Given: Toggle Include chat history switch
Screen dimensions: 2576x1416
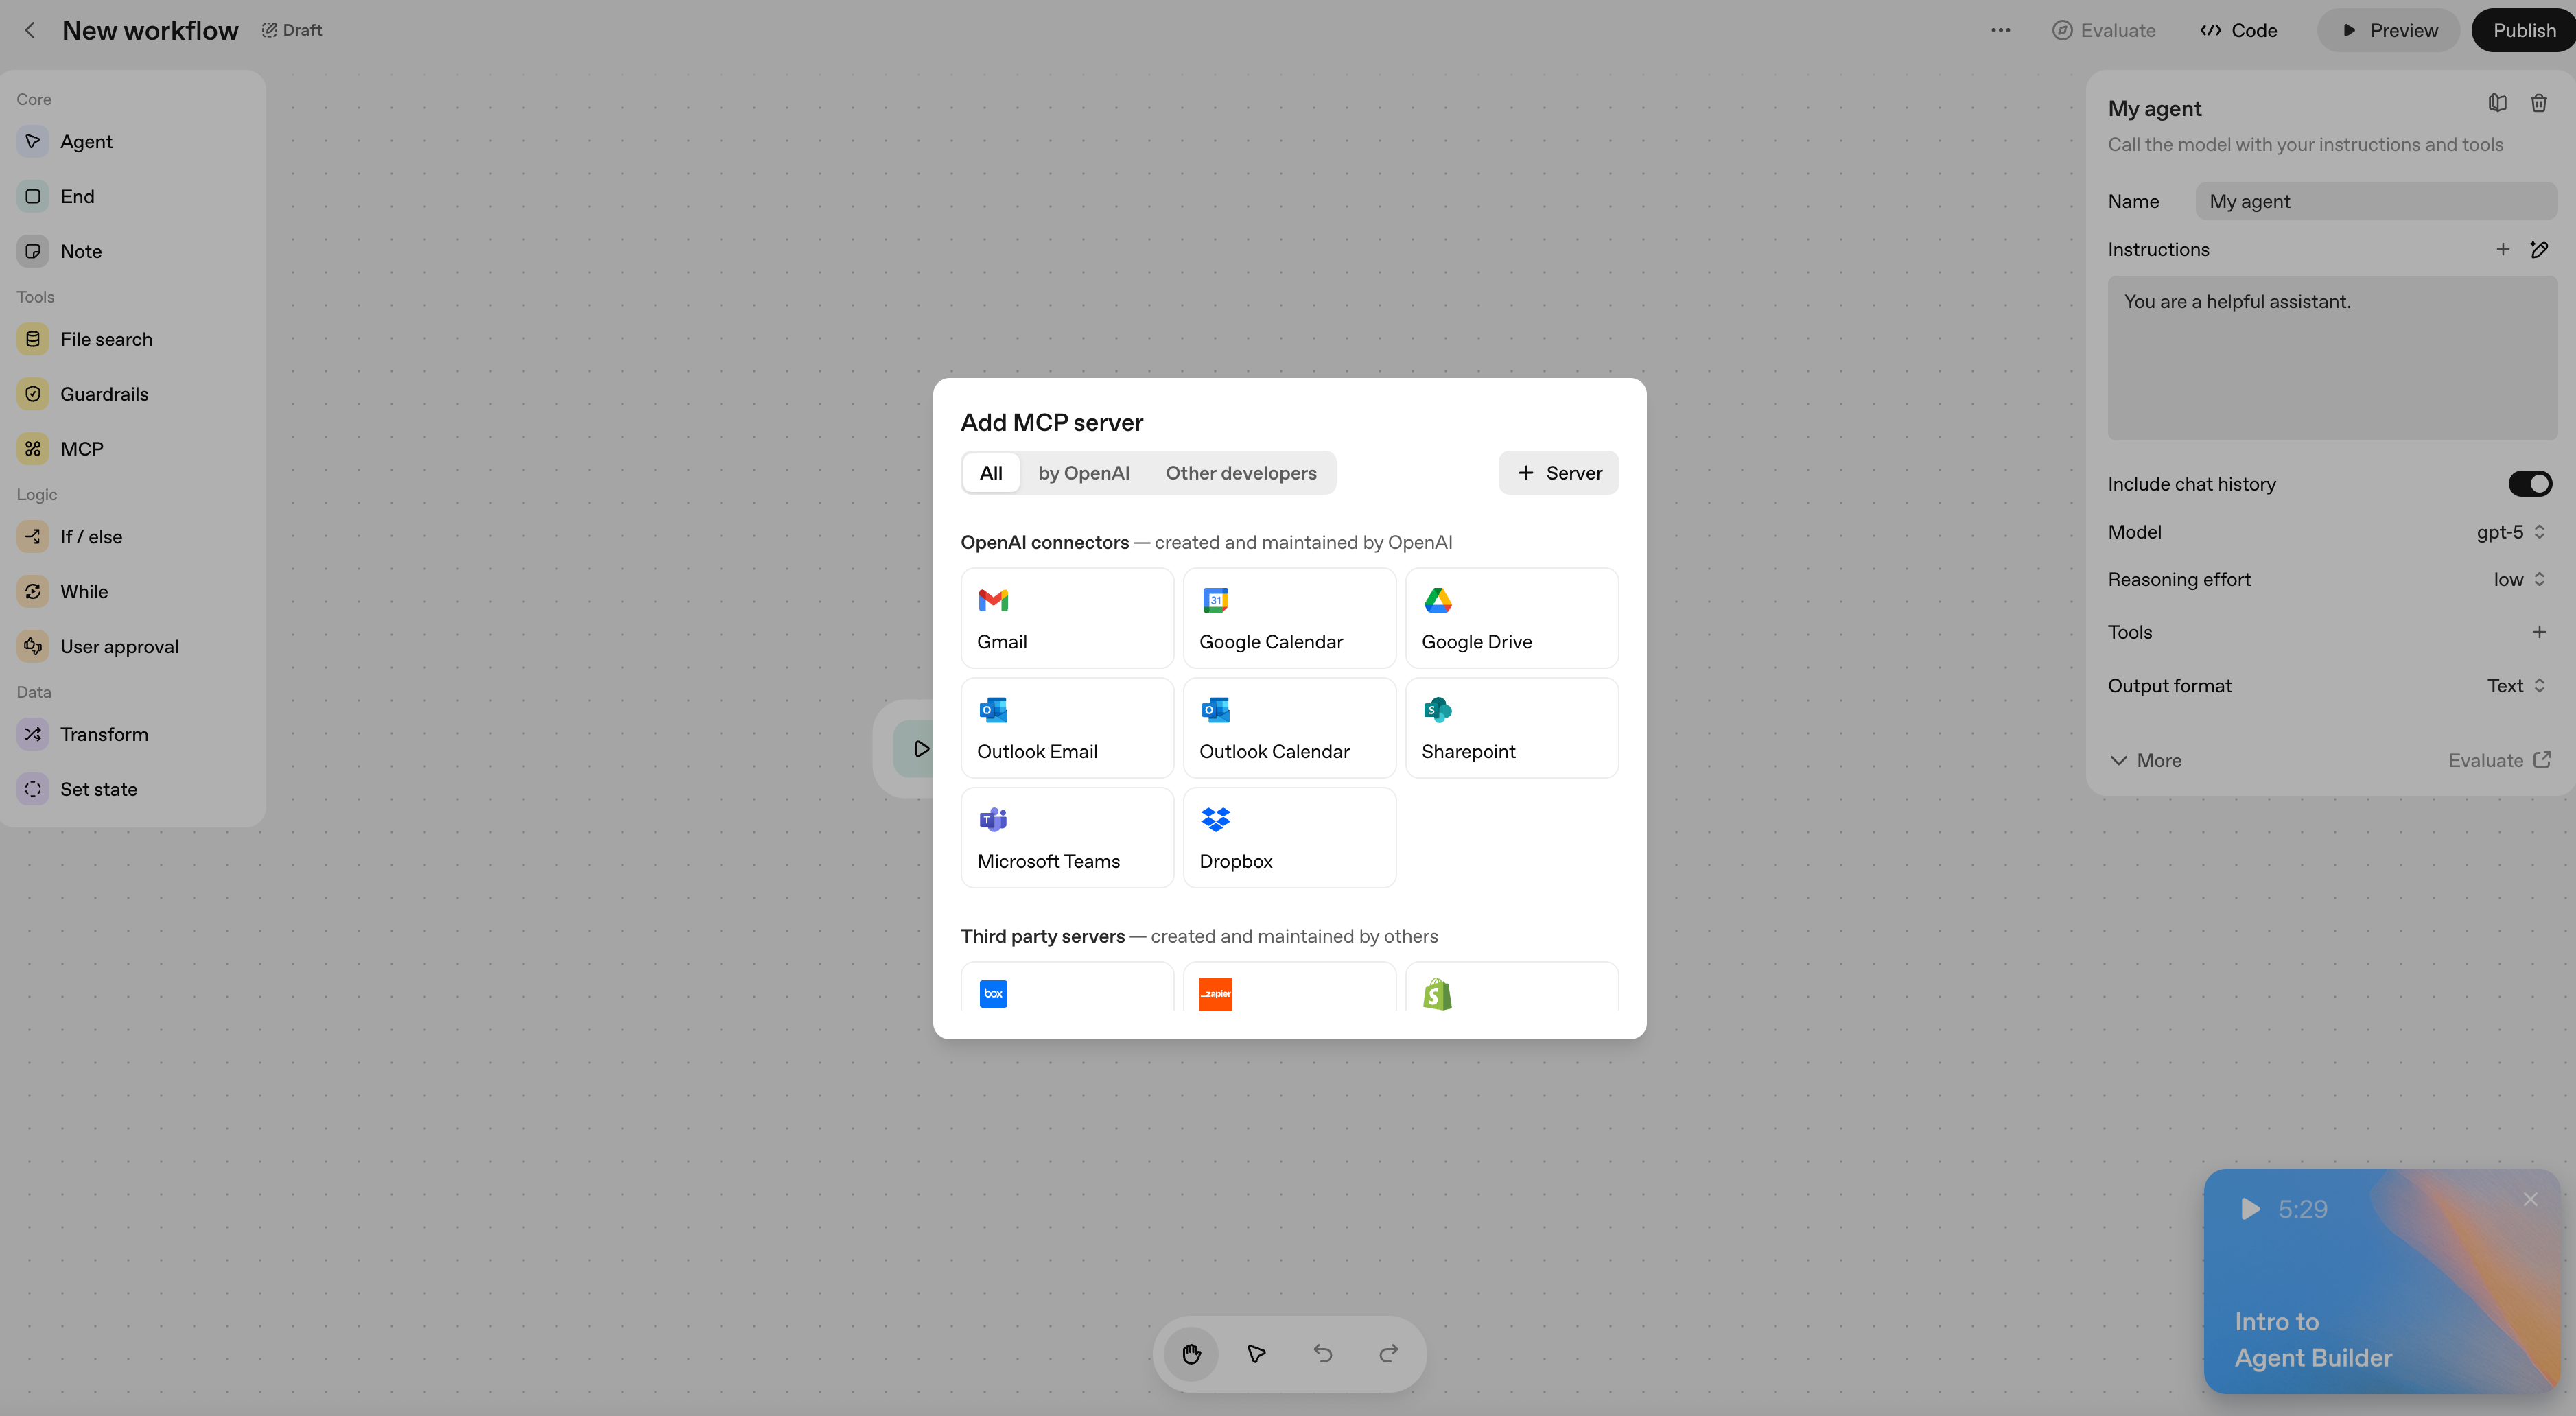Looking at the screenshot, I should click(x=2529, y=484).
